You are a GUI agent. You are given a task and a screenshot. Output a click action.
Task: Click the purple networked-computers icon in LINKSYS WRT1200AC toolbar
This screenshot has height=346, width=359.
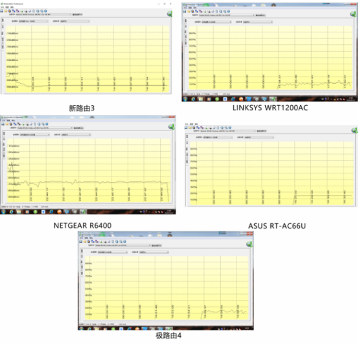pos(201,11)
